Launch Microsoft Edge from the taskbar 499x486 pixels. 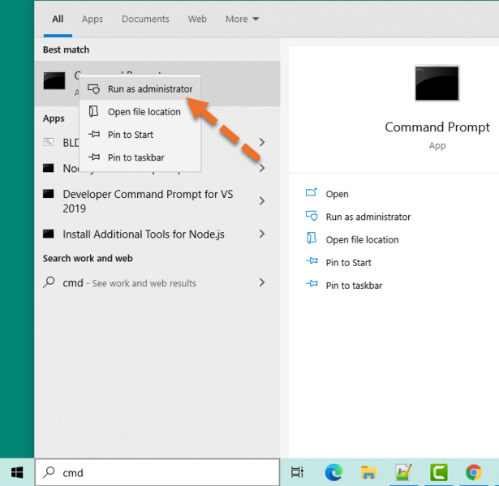[x=333, y=472]
